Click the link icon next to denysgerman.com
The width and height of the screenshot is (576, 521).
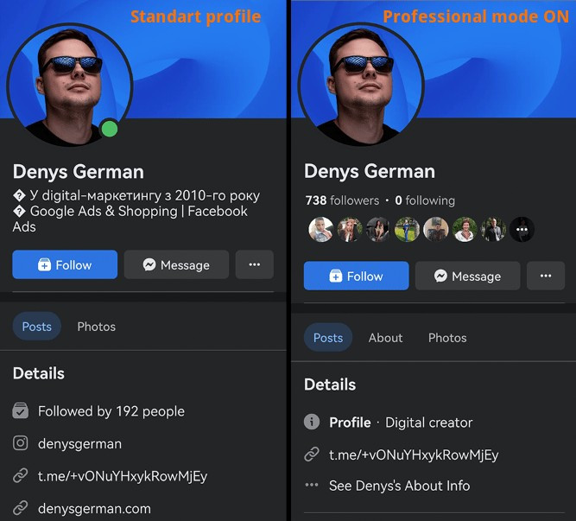(20, 508)
